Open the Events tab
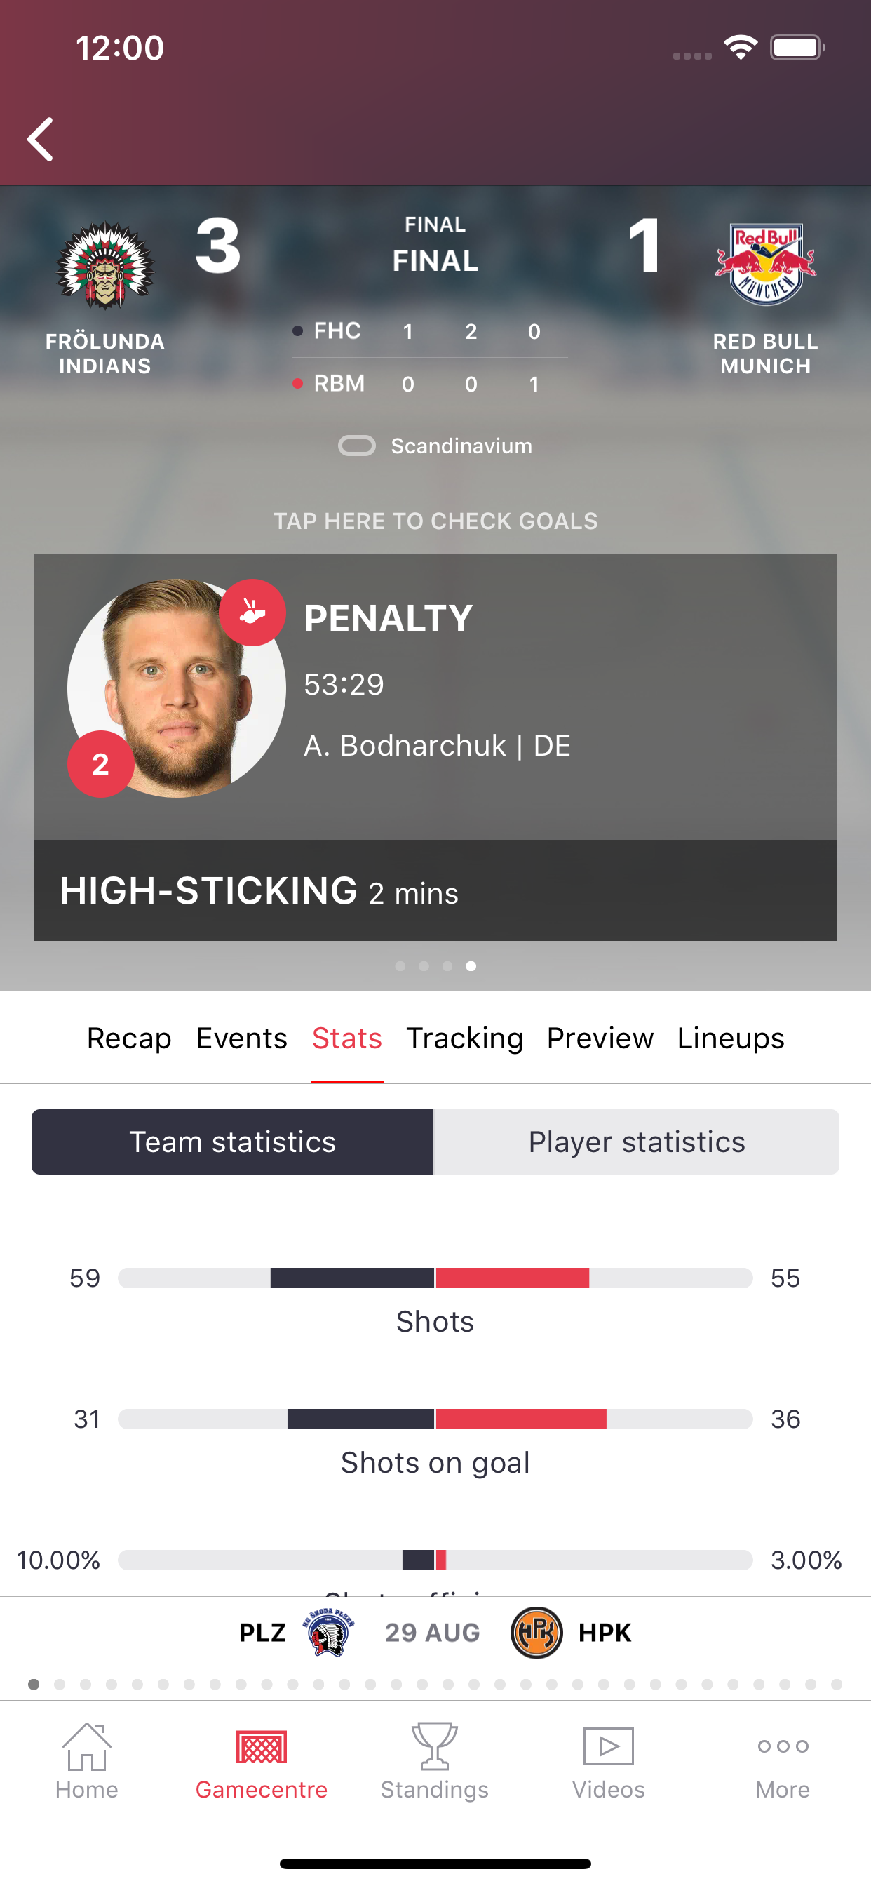871x1886 pixels. point(241,1038)
